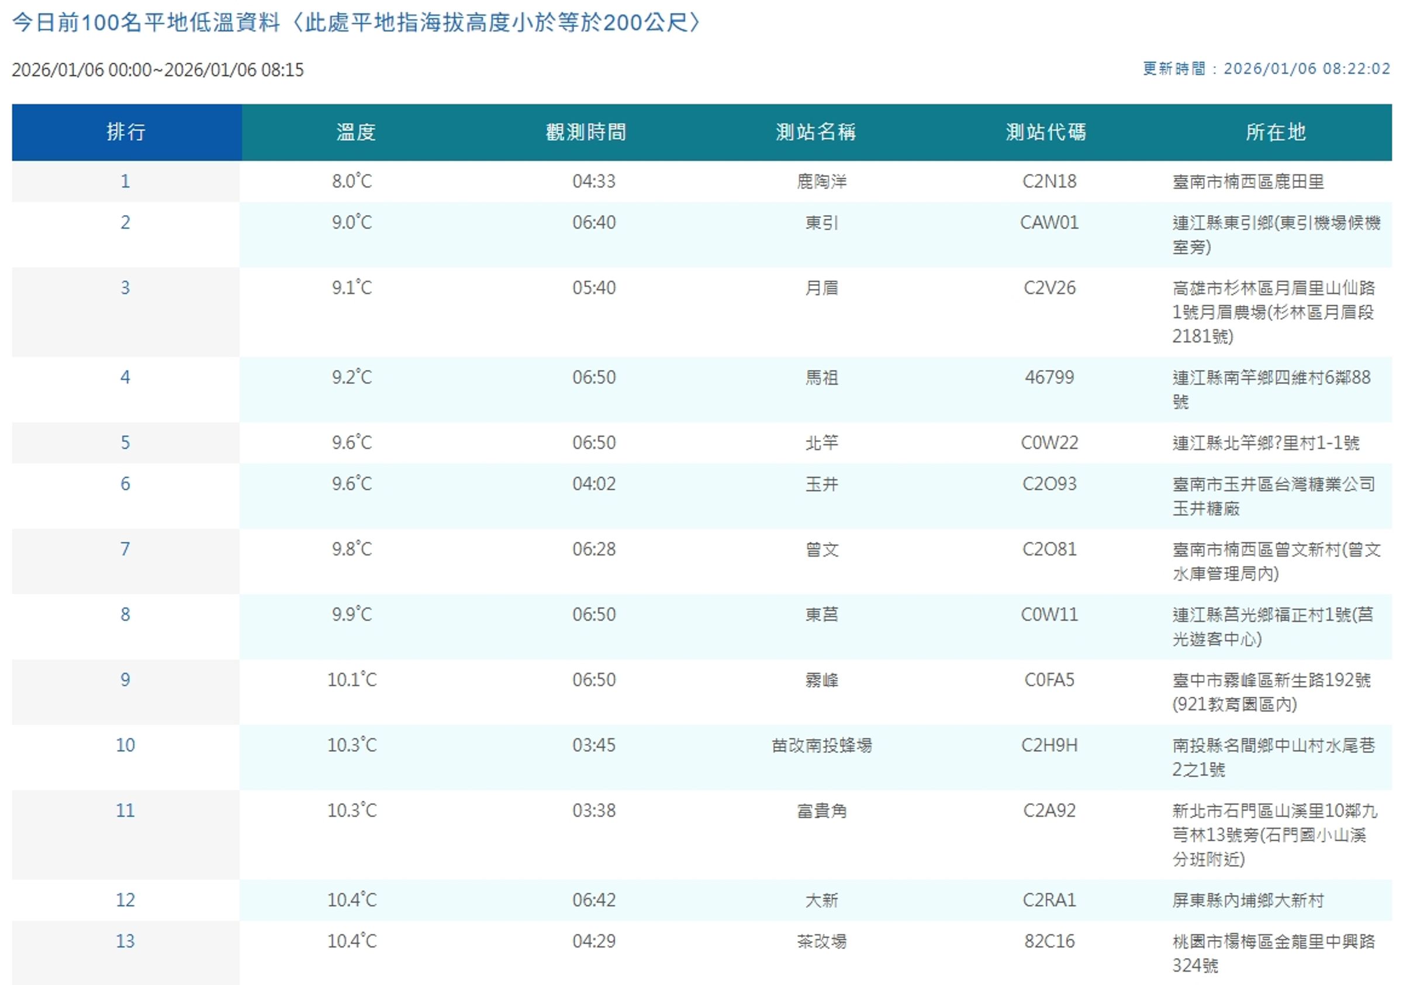Click observation time 06:42
This screenshot has height=985, width=1403.
coord(594,900)
